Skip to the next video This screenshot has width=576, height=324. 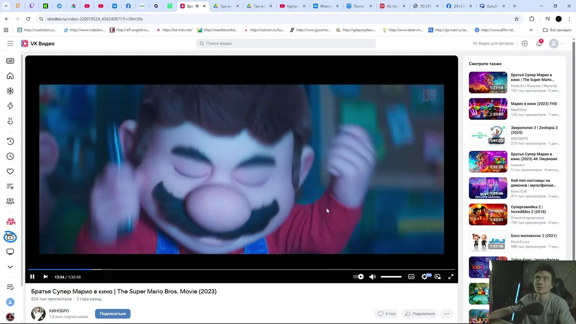click(x=45, y=277)
